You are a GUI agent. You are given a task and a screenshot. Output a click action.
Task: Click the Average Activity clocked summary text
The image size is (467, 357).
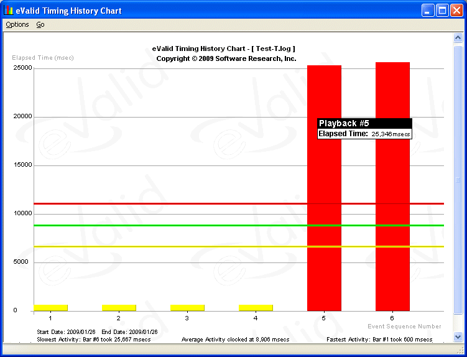235,340
